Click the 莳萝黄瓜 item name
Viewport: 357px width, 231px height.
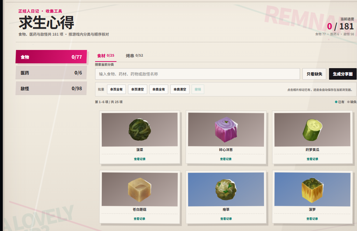(312, 150)
